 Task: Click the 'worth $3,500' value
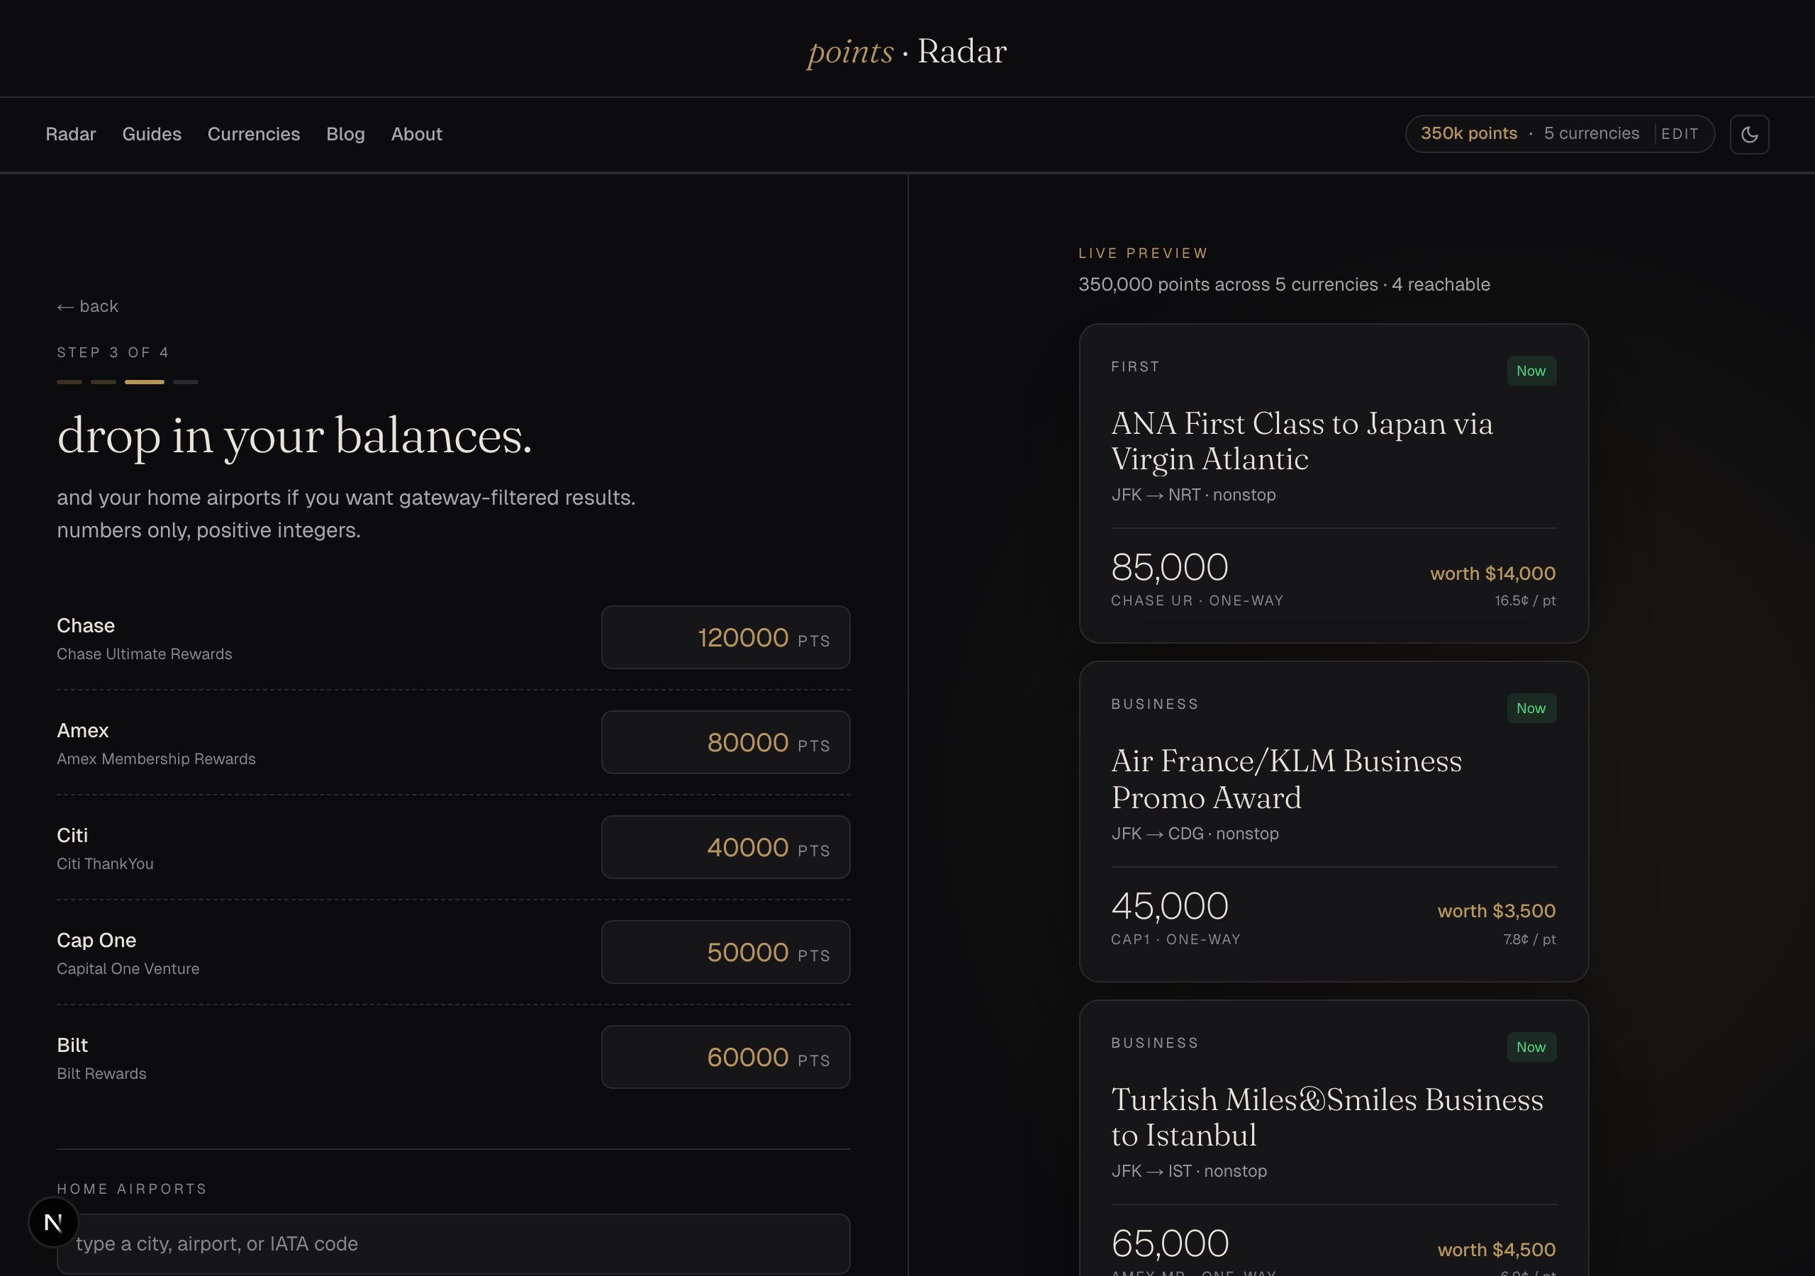pyautogui.click(x=1497, y=911)
